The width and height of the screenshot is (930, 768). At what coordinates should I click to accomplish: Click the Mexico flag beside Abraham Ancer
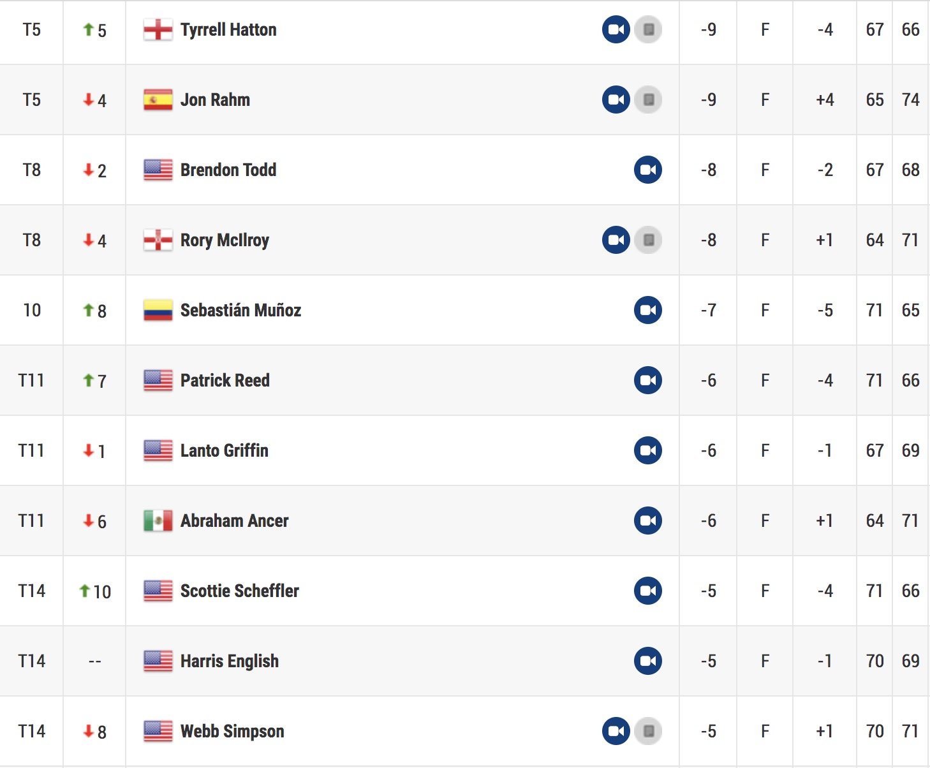click(158, 521)
